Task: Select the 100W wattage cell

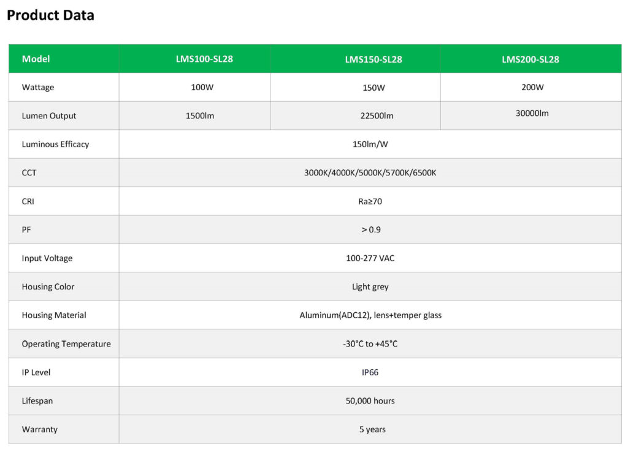Action: click(x=202, y=87)
